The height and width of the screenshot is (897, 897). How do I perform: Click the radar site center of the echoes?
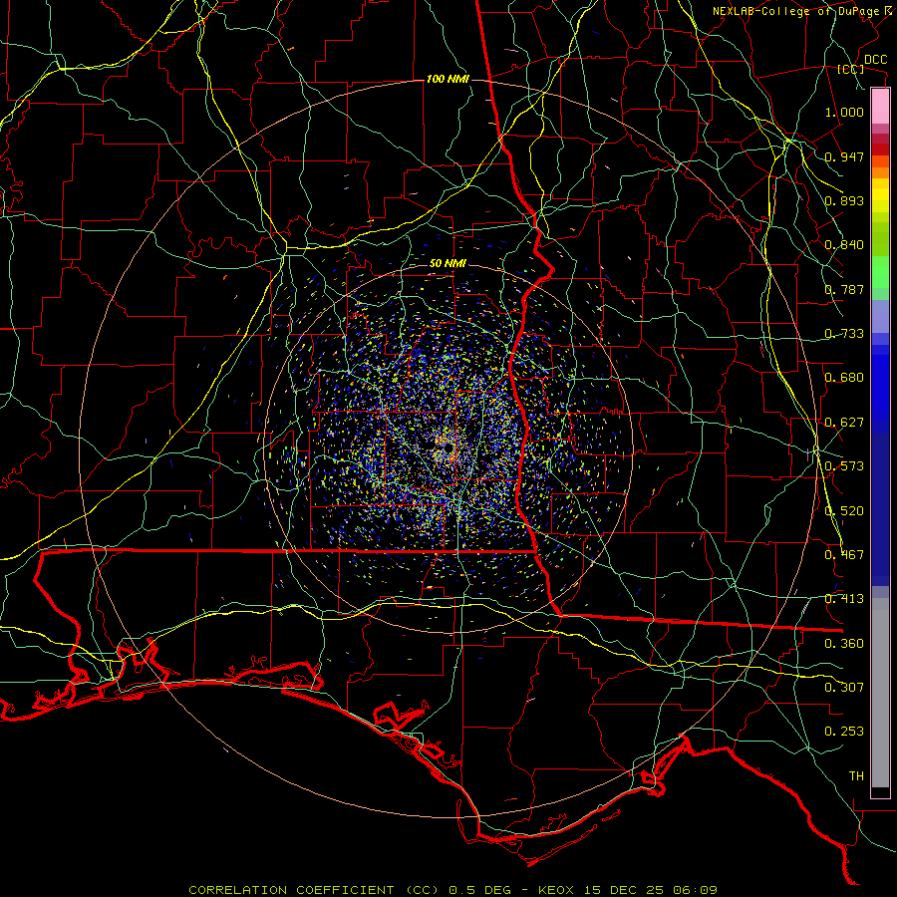click(x=447, y=448)
